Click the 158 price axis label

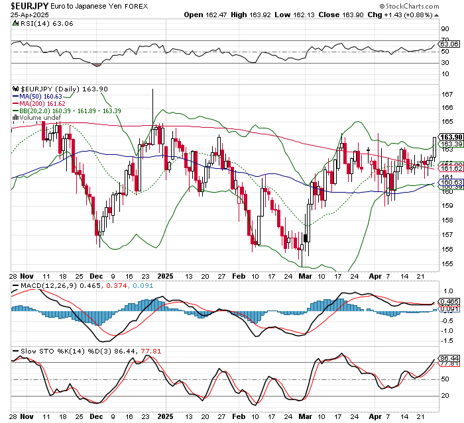[x=447, y=220]
